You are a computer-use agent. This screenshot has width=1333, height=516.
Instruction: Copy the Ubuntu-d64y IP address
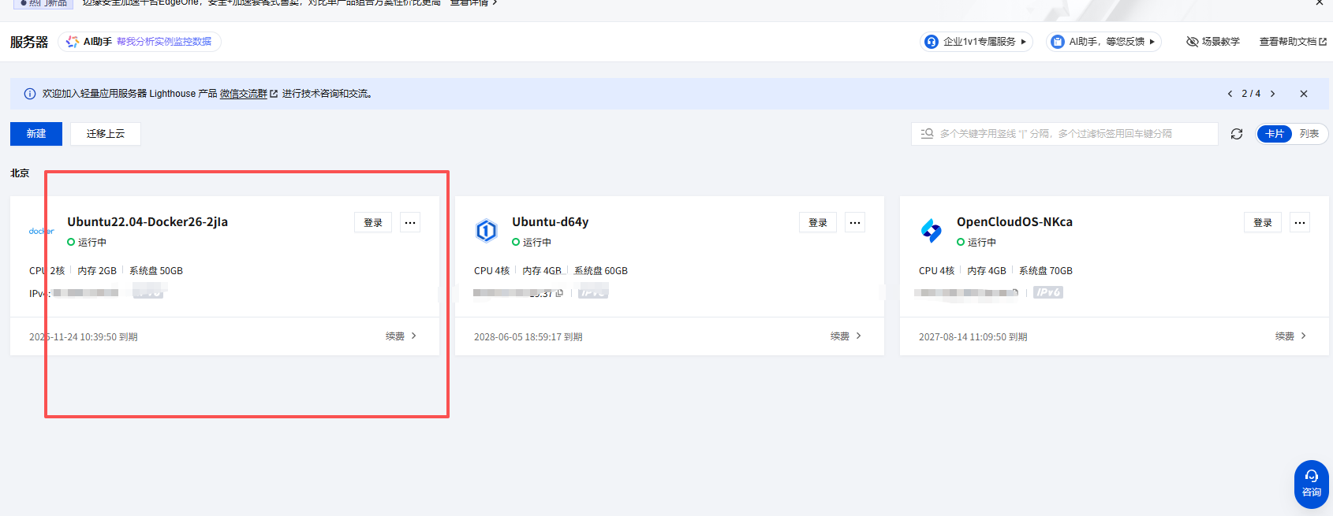click(559, 293)
